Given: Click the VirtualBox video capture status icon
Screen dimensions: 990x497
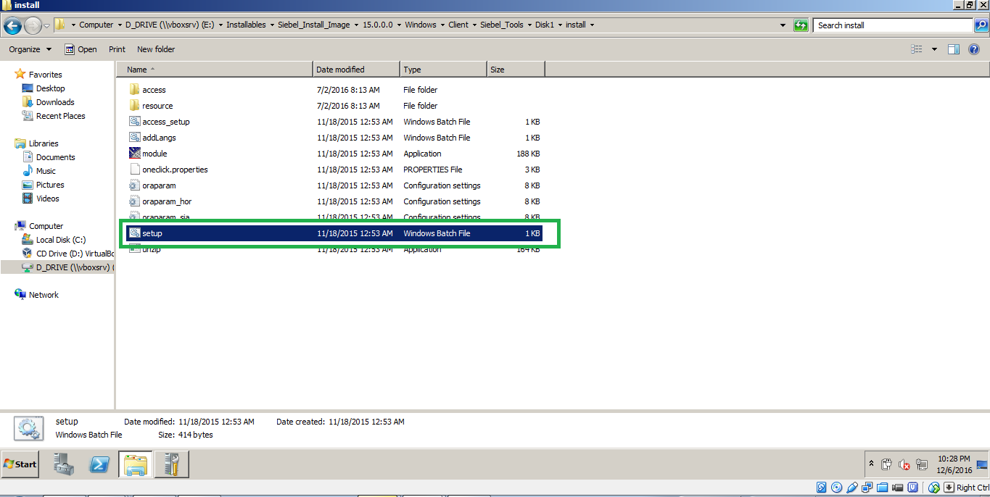Looking at the screenshot, I should tap(897, 487).
